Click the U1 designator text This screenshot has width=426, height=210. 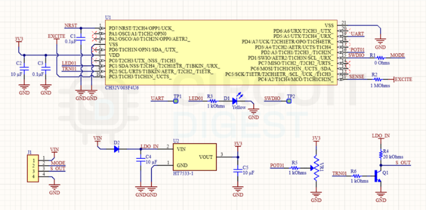tap(108, 17)
